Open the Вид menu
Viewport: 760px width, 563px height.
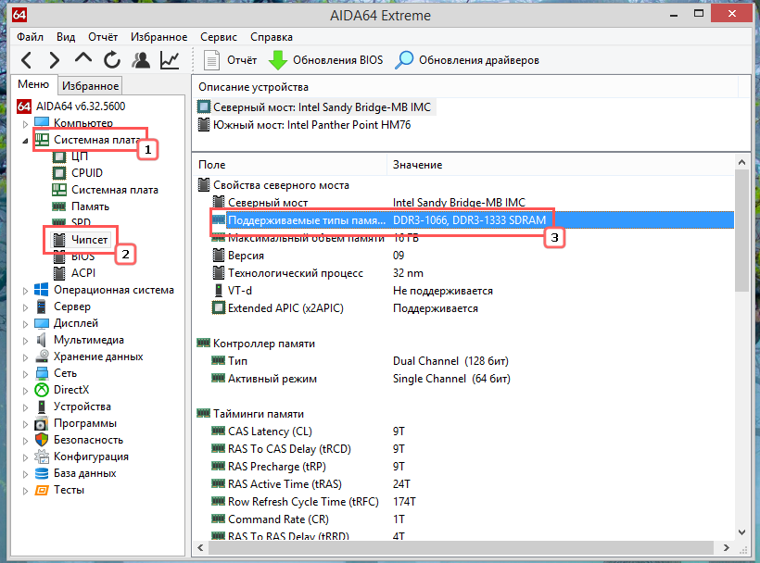(x=66, y=37)
